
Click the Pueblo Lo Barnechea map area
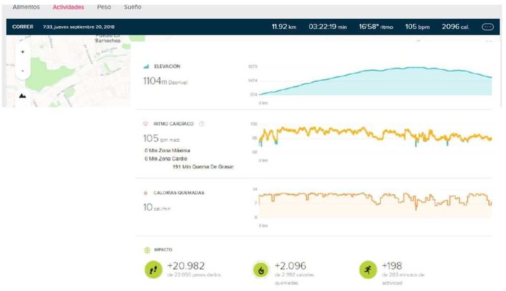(x=106, y=40)
